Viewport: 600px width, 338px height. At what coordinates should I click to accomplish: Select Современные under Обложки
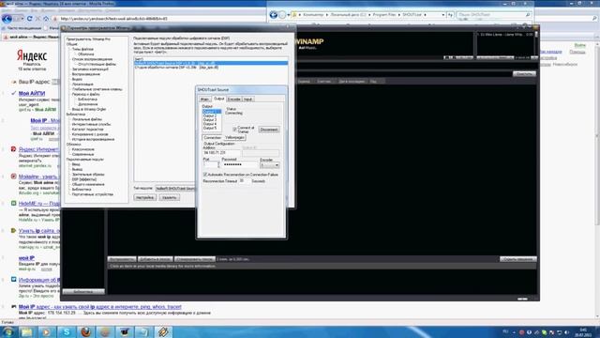83,154
